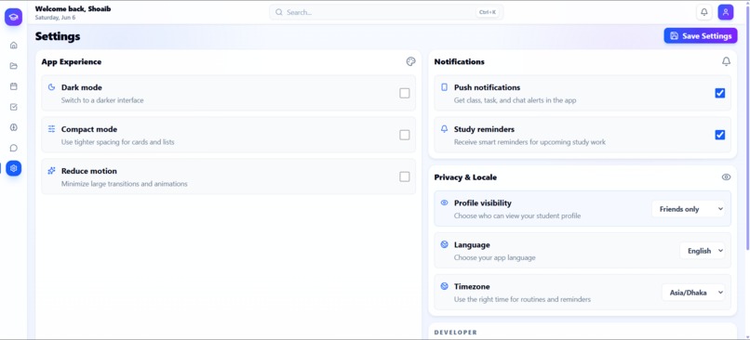
Task: Enable the Compact mode checkbox
Action: point(405,135)
